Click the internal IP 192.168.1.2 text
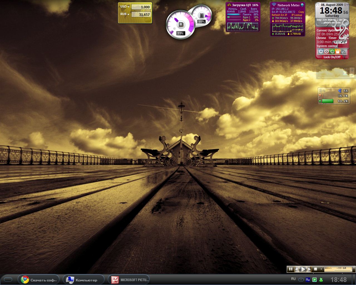 280,9
